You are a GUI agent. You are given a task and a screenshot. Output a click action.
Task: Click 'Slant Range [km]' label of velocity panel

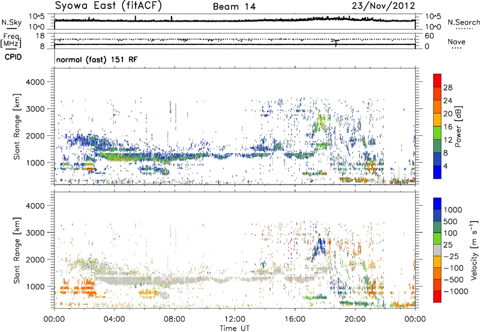coord(17,250)
